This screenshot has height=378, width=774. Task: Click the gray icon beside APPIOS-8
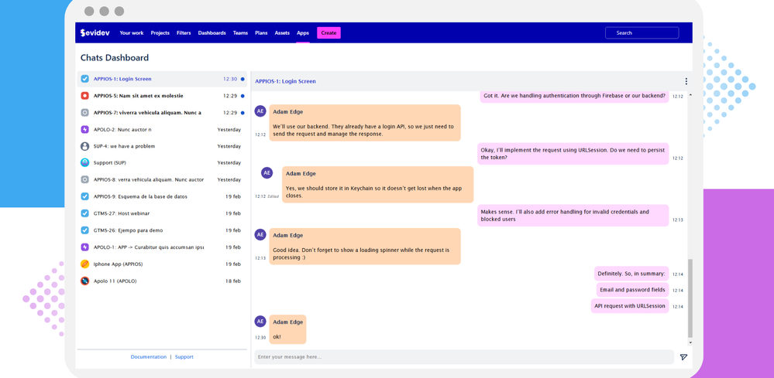(84, 179)
